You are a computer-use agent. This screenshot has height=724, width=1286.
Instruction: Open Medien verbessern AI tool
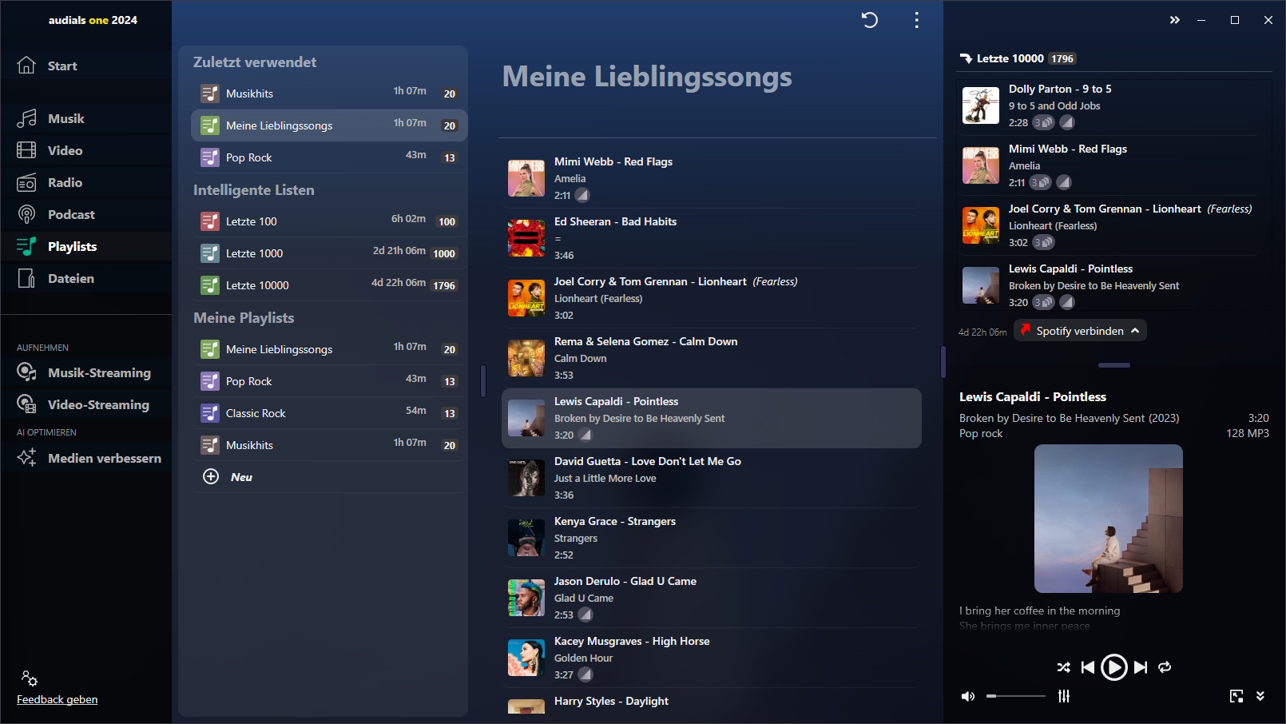(x=85, y=458)
